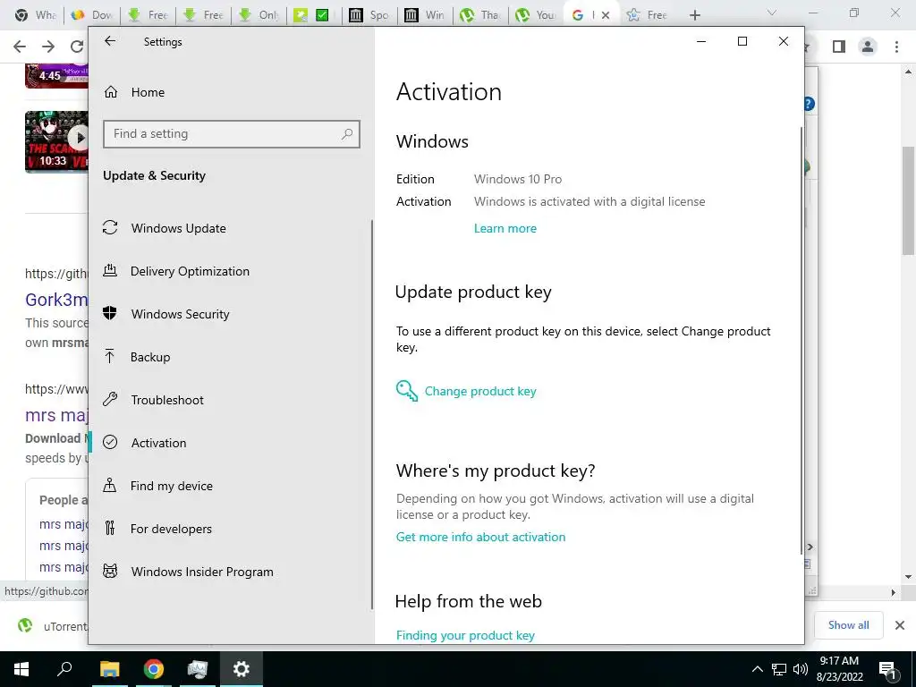Click the Find a setting search box
This screenshot has height=687, width=916.
point(232,134)
